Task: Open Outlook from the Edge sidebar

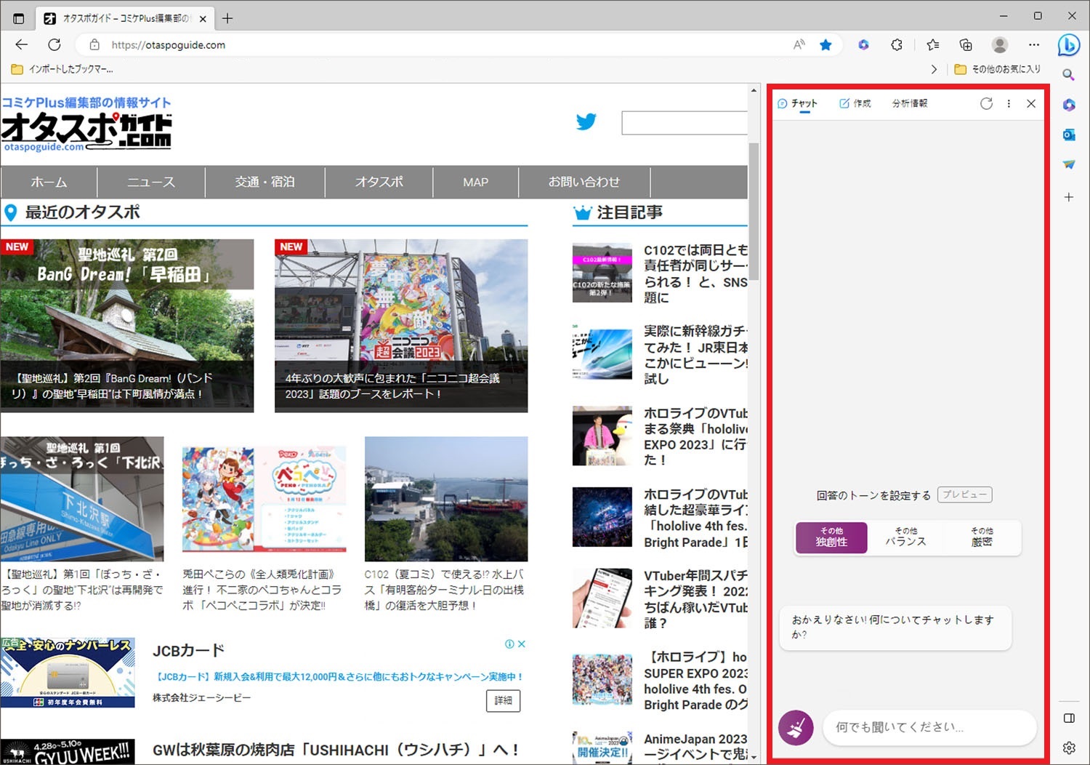Action: click(1068, 135)
